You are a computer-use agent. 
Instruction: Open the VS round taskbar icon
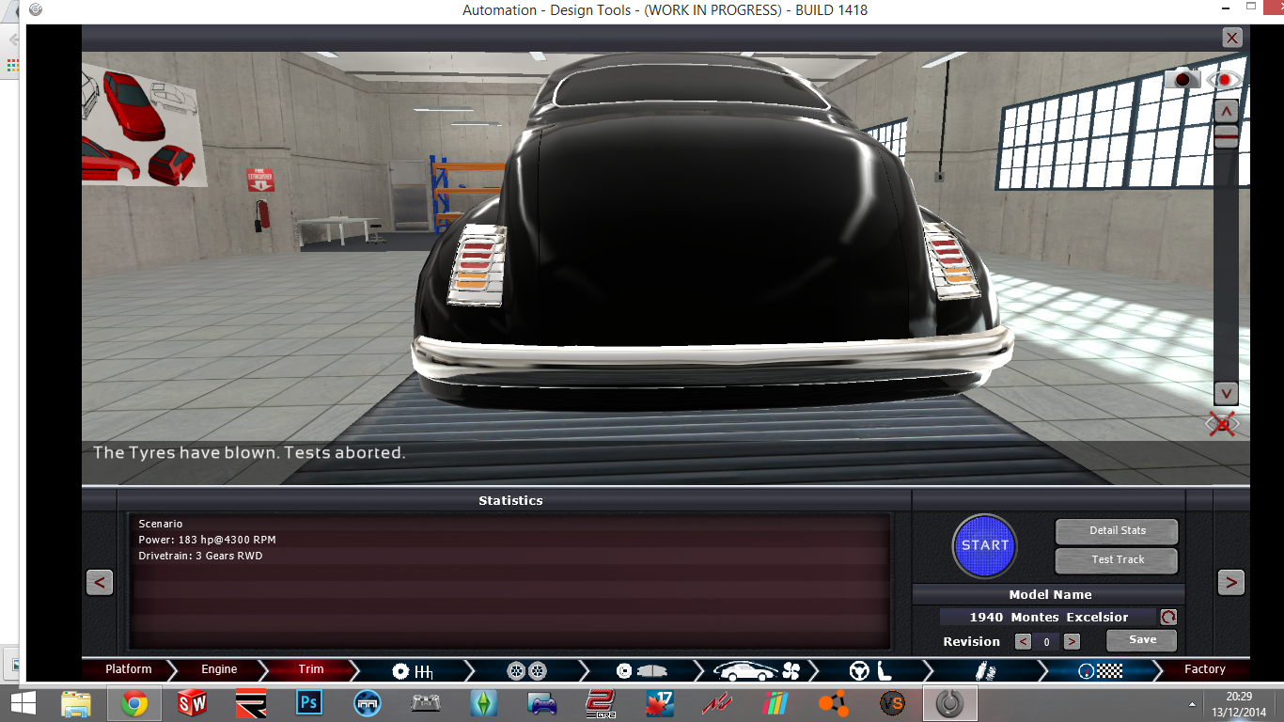point(891,702)
